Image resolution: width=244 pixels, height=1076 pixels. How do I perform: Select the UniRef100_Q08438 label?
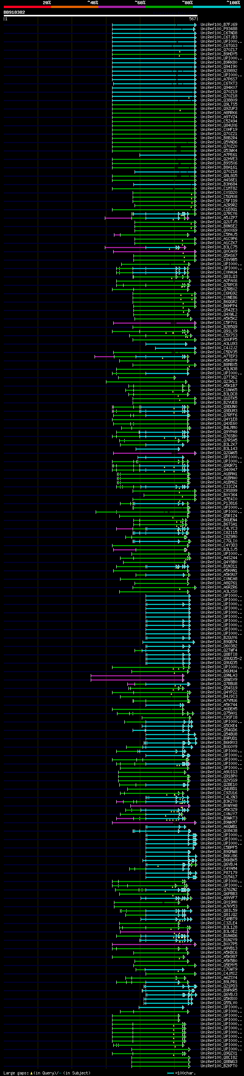[219, 831]
